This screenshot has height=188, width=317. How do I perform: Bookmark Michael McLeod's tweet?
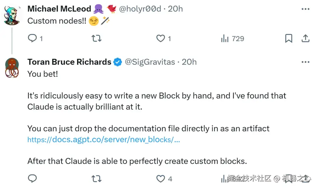[x=289, y=38]
